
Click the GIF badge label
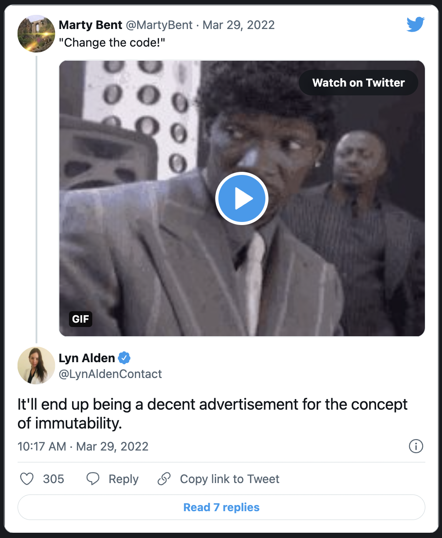(x=80, y=319)
